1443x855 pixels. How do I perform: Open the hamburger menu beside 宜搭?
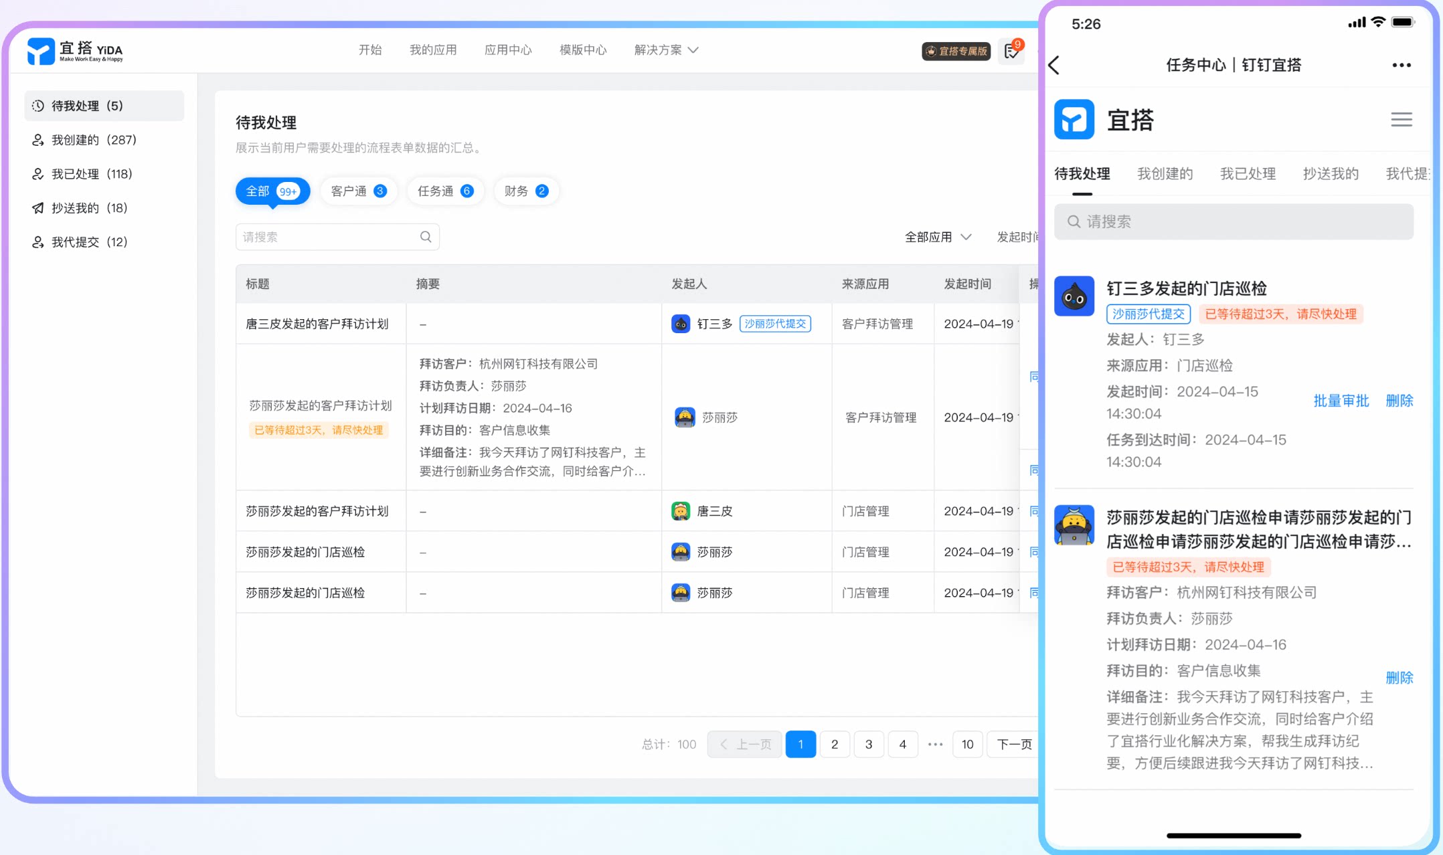click(1402, 120)
